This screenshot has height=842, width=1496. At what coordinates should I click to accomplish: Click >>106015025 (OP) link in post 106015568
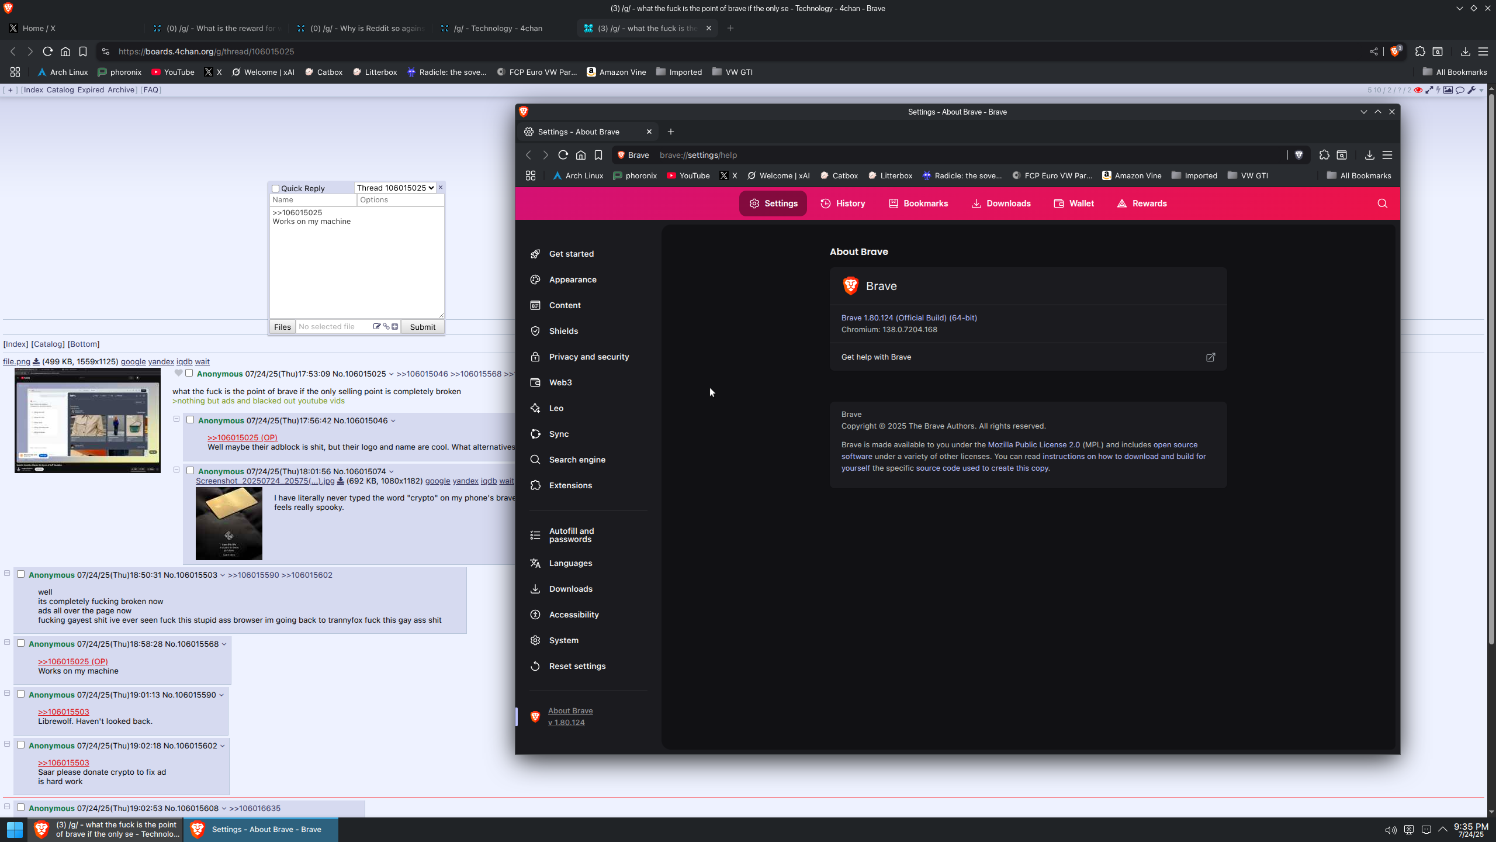click(x=73, y=661)
